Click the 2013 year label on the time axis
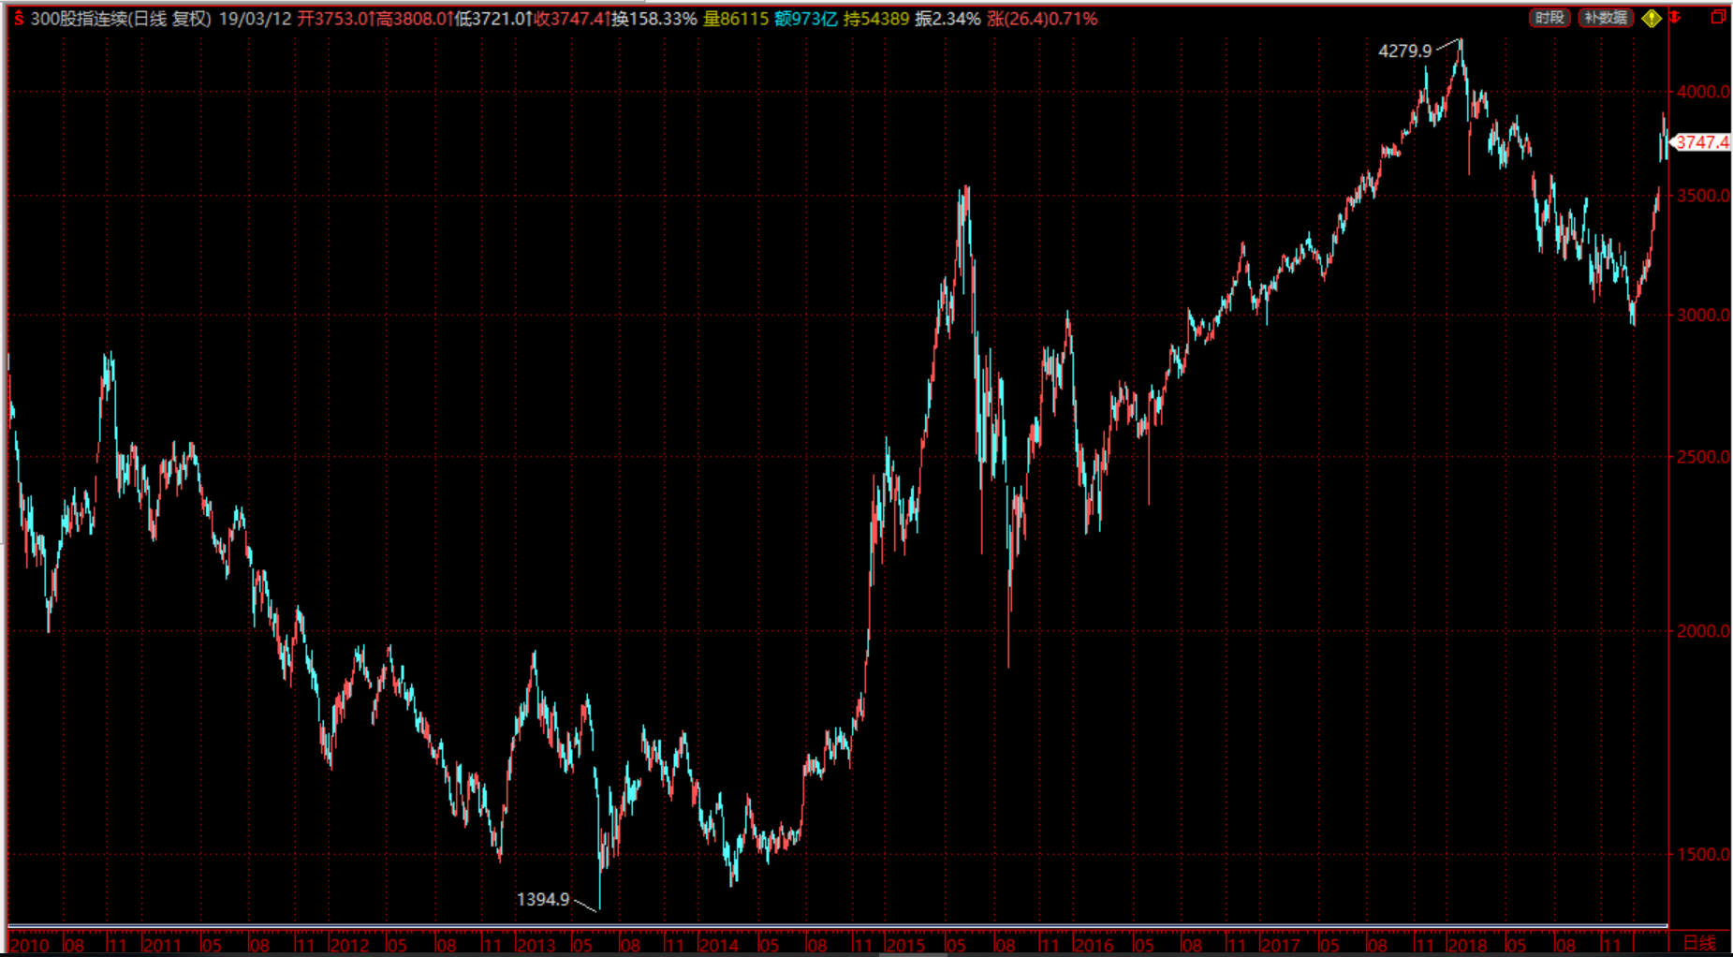This screenshot has width=1733, height=957. (536, 945)
